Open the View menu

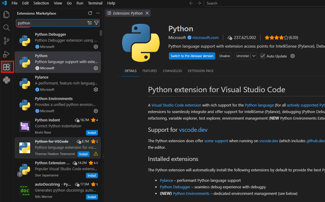58,3
